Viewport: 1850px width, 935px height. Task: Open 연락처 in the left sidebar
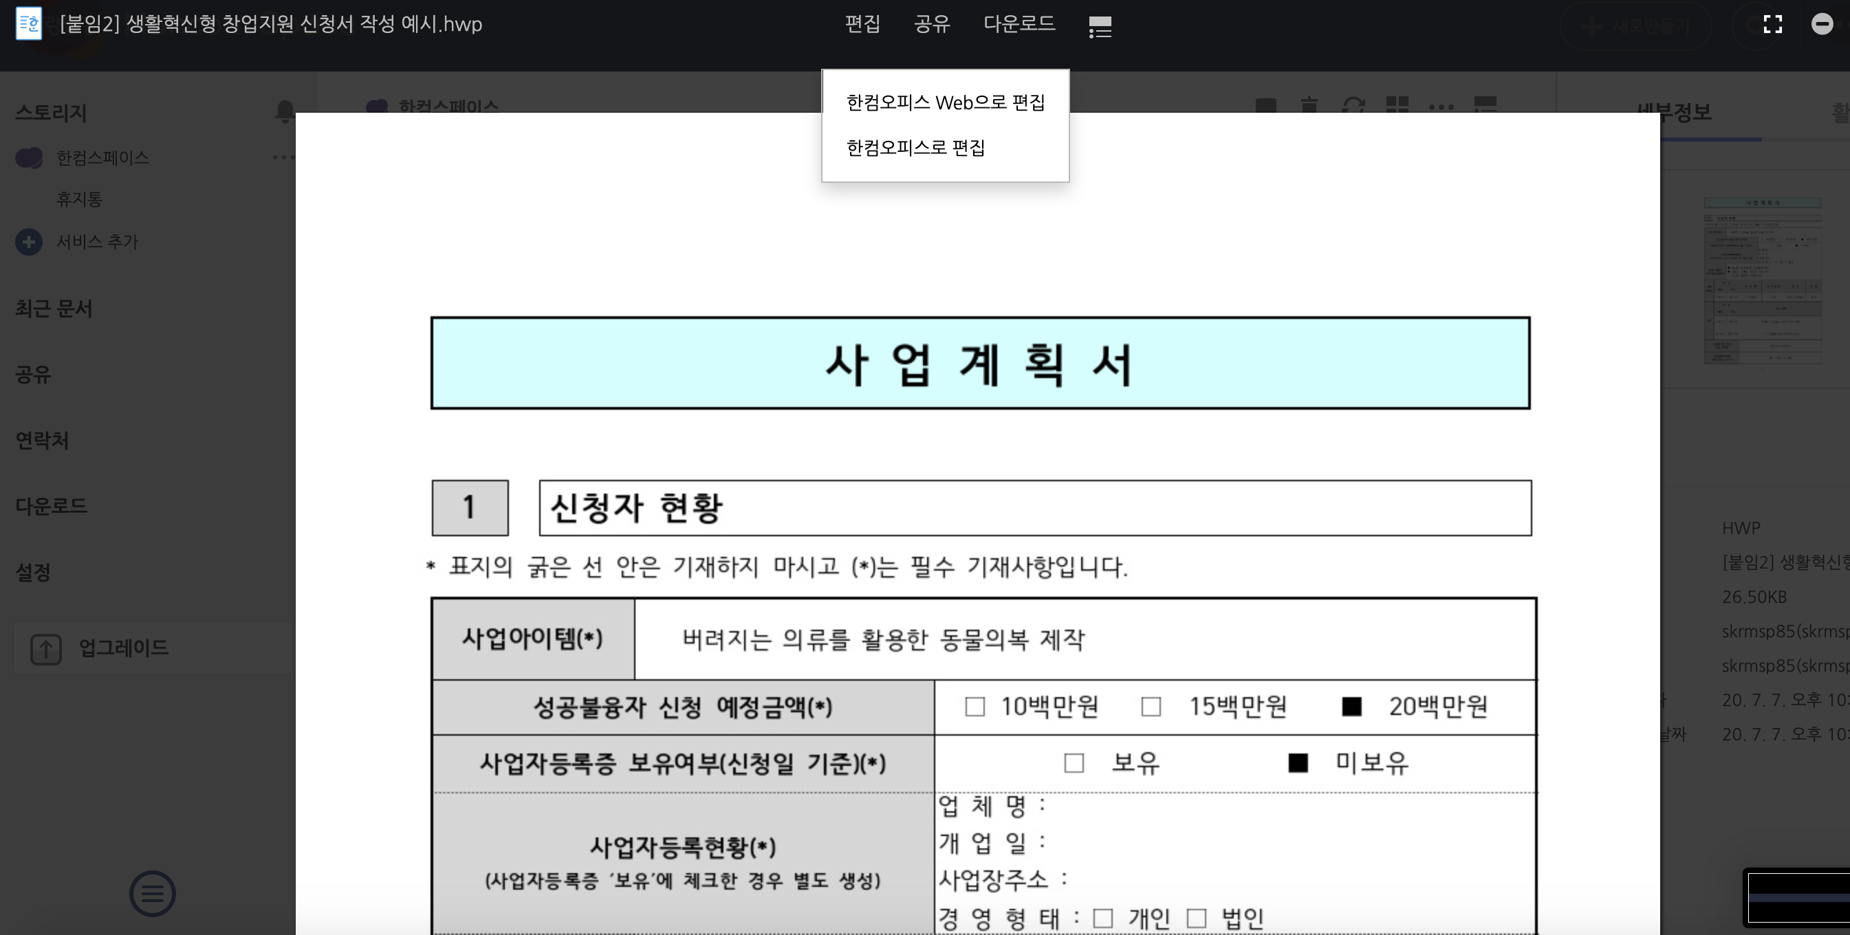[43, 440]
